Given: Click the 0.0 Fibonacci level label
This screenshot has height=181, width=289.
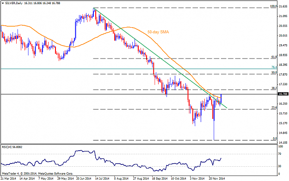Looking at the screenshot, I should point(275,139).
